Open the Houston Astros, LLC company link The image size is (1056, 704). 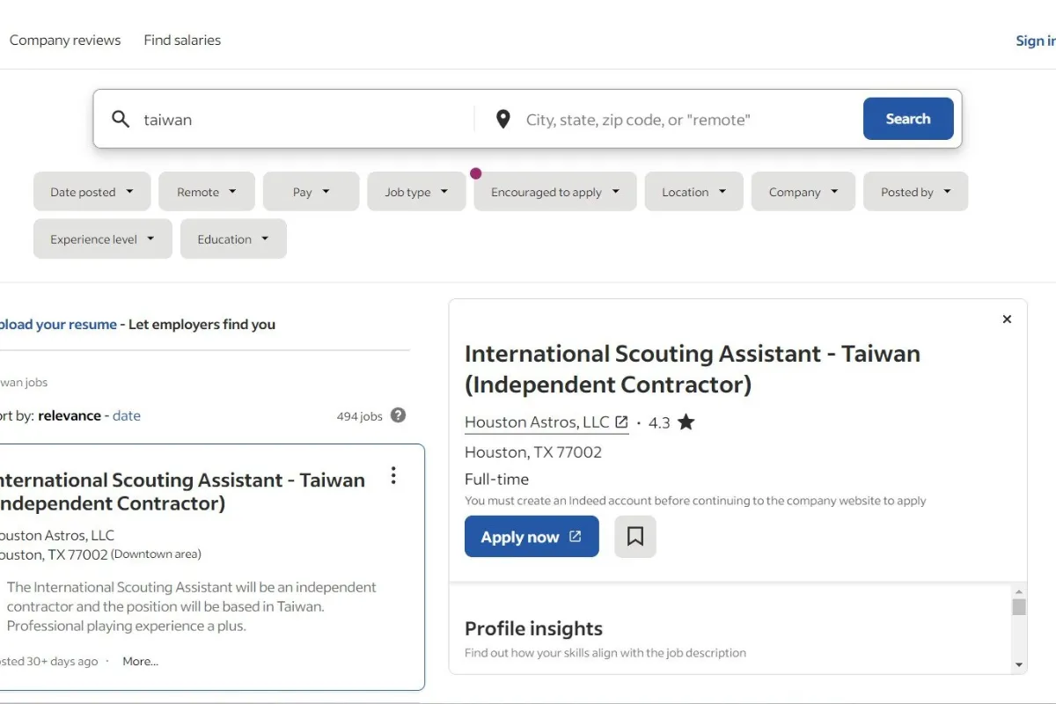546,422
